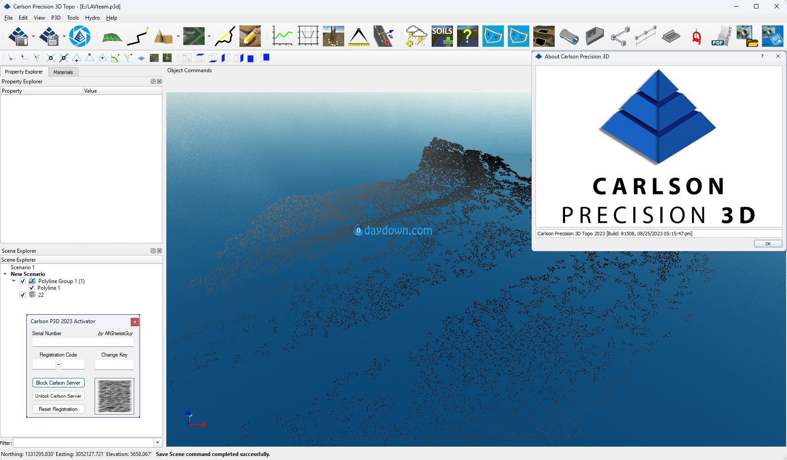
Task: Select the compass and ruler measure tool
Action: [359, 36]
